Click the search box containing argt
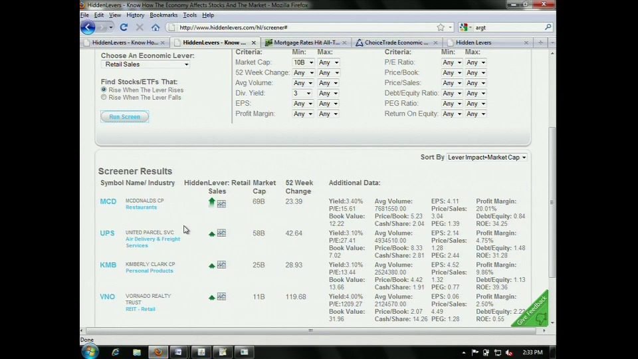Image resolution: width=638 pixels, height=359 pixels. coord(508,27)
